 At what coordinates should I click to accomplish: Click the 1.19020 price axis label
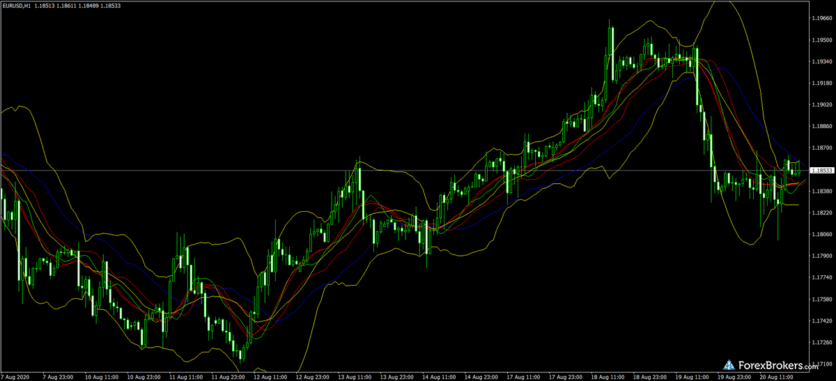tap(819, 105)
